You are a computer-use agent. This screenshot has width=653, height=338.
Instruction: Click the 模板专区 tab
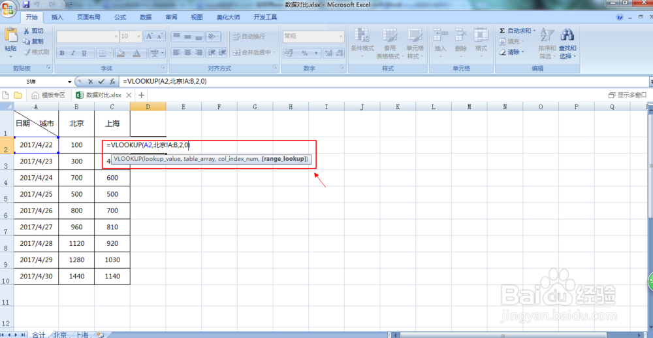point(49,95)
